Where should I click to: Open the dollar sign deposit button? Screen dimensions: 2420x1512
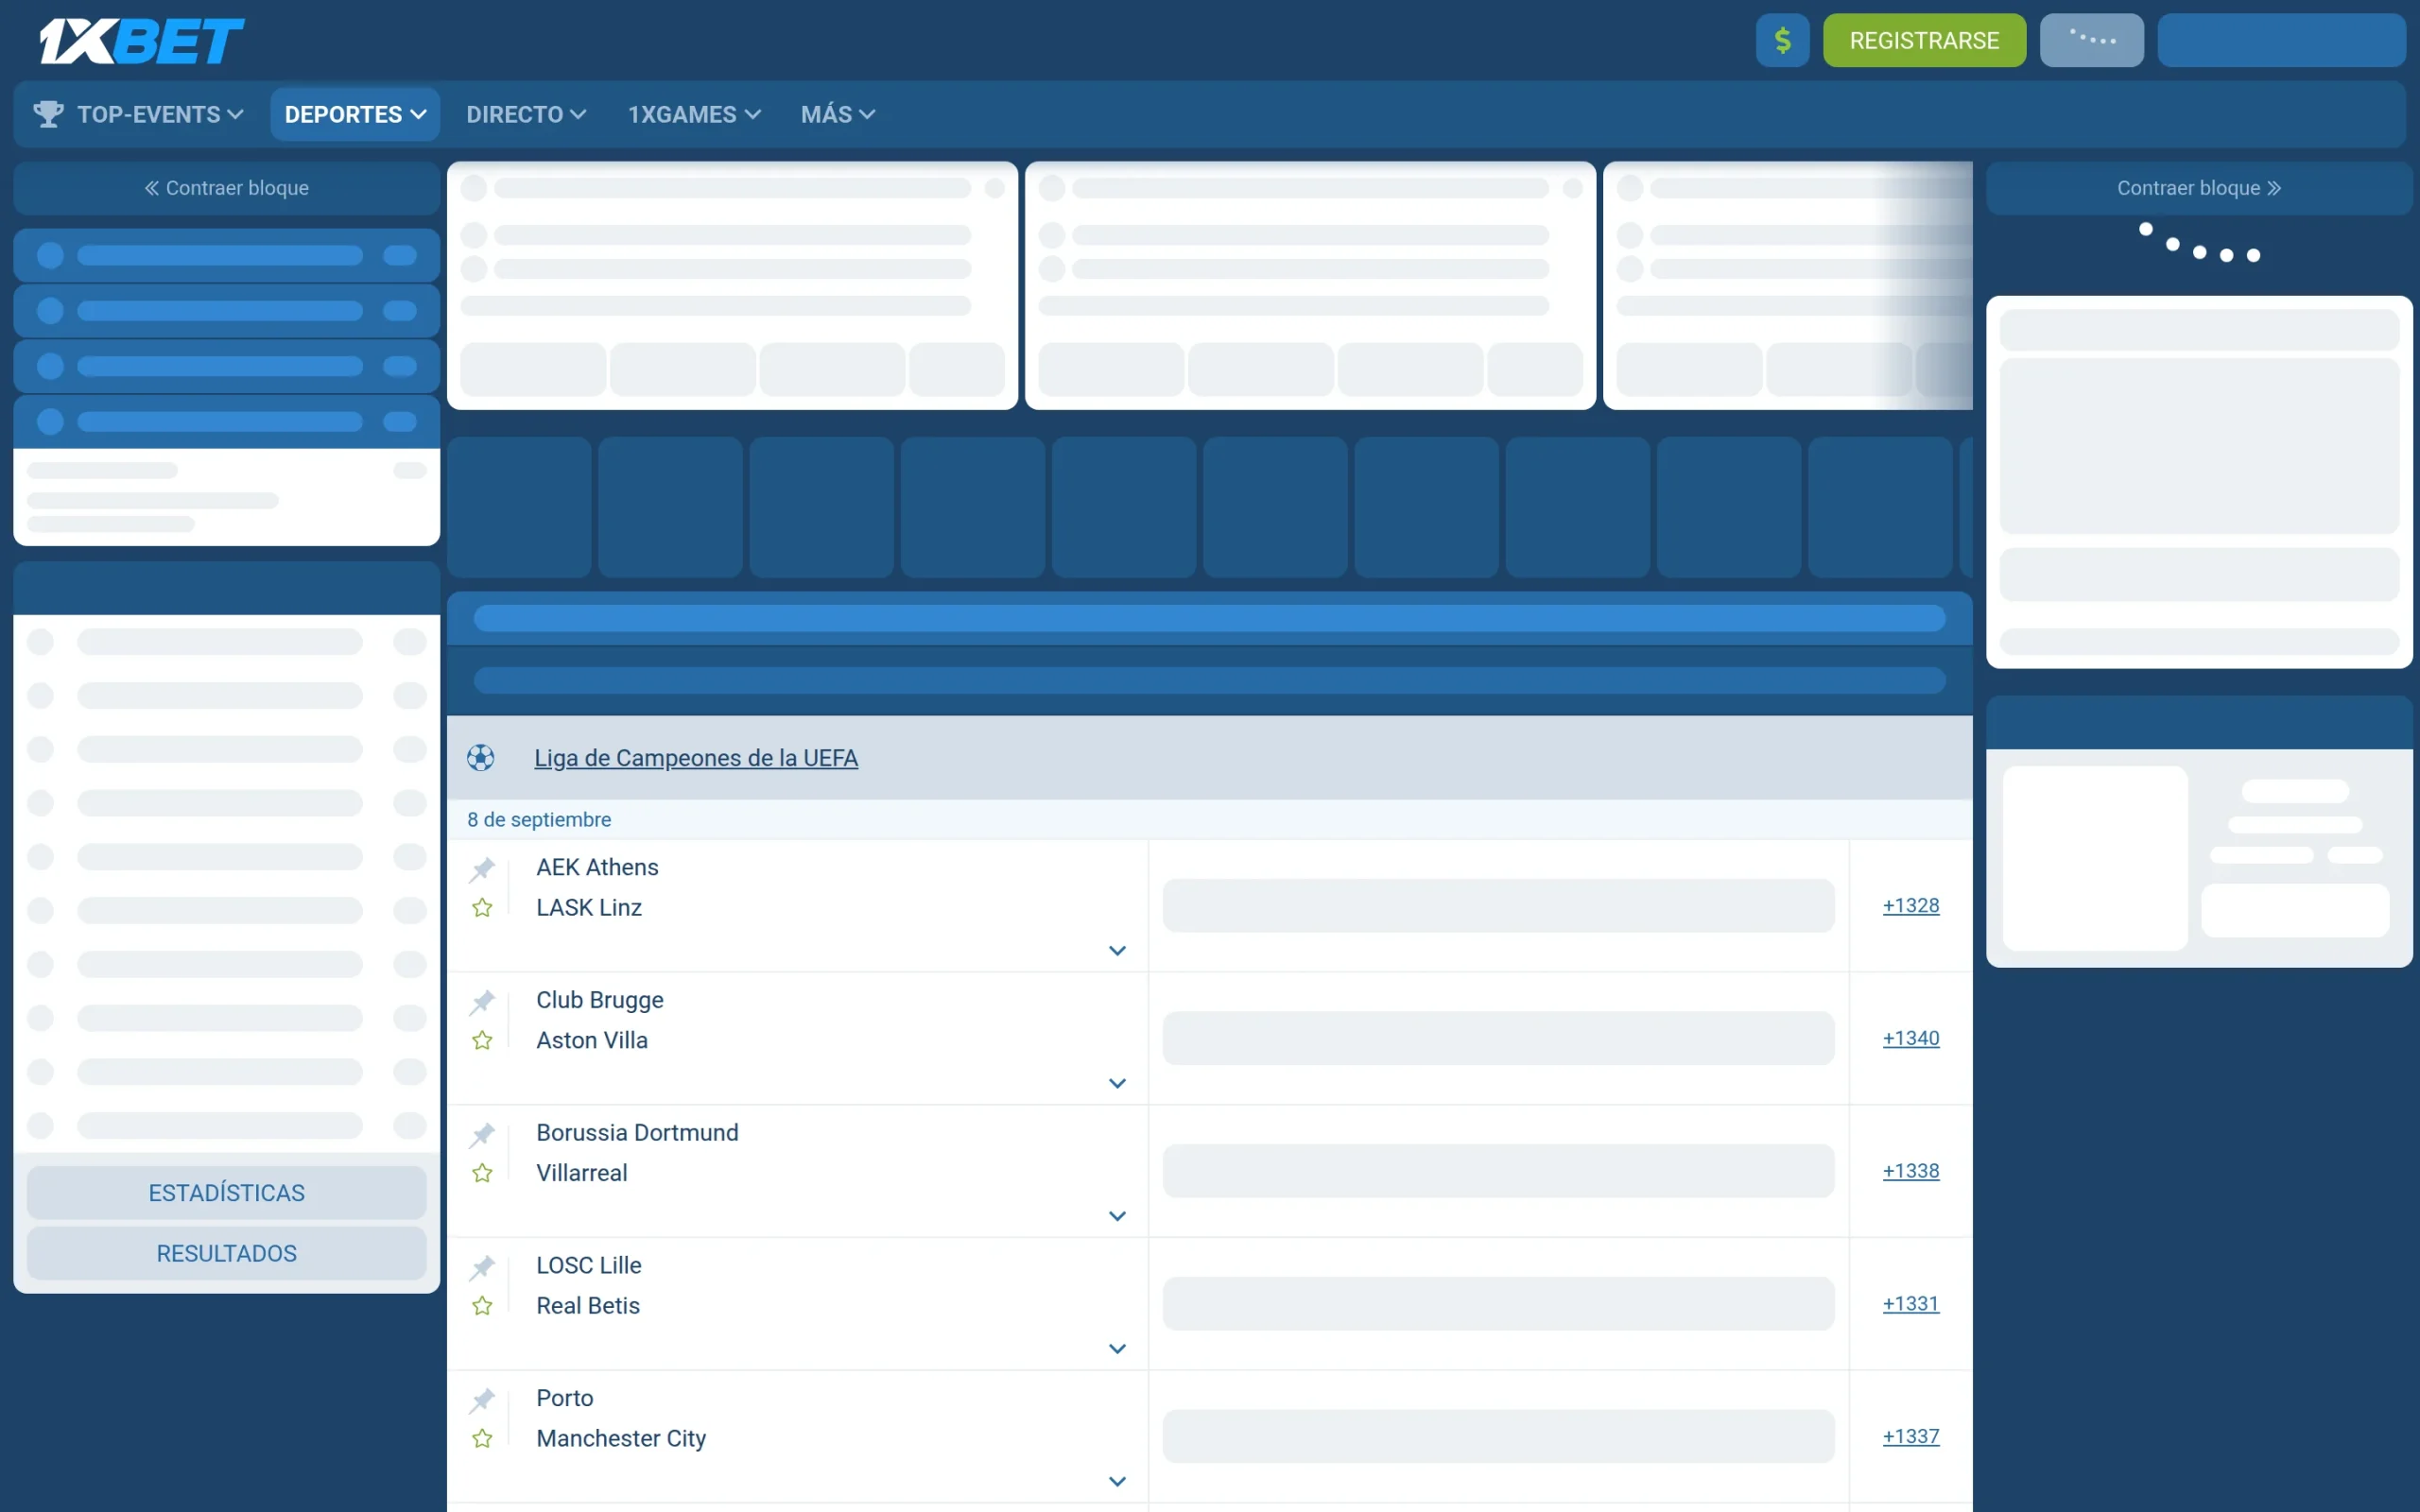coord(1782,41)
